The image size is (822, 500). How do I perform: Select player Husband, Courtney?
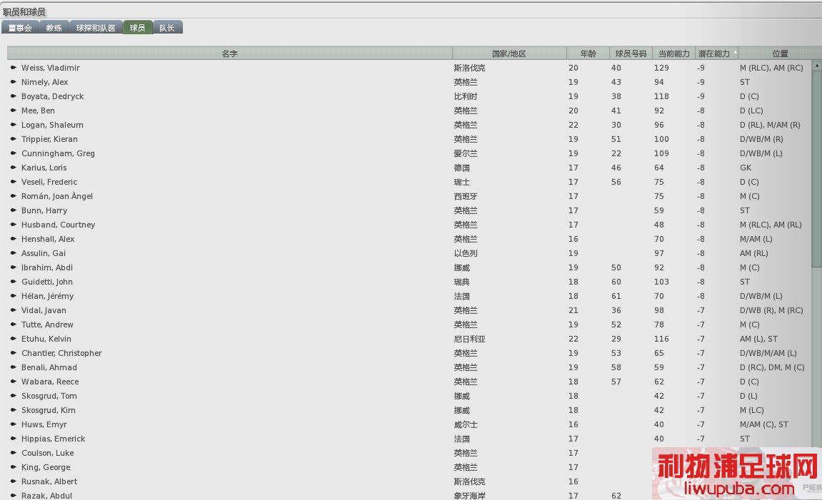[58, 225]
